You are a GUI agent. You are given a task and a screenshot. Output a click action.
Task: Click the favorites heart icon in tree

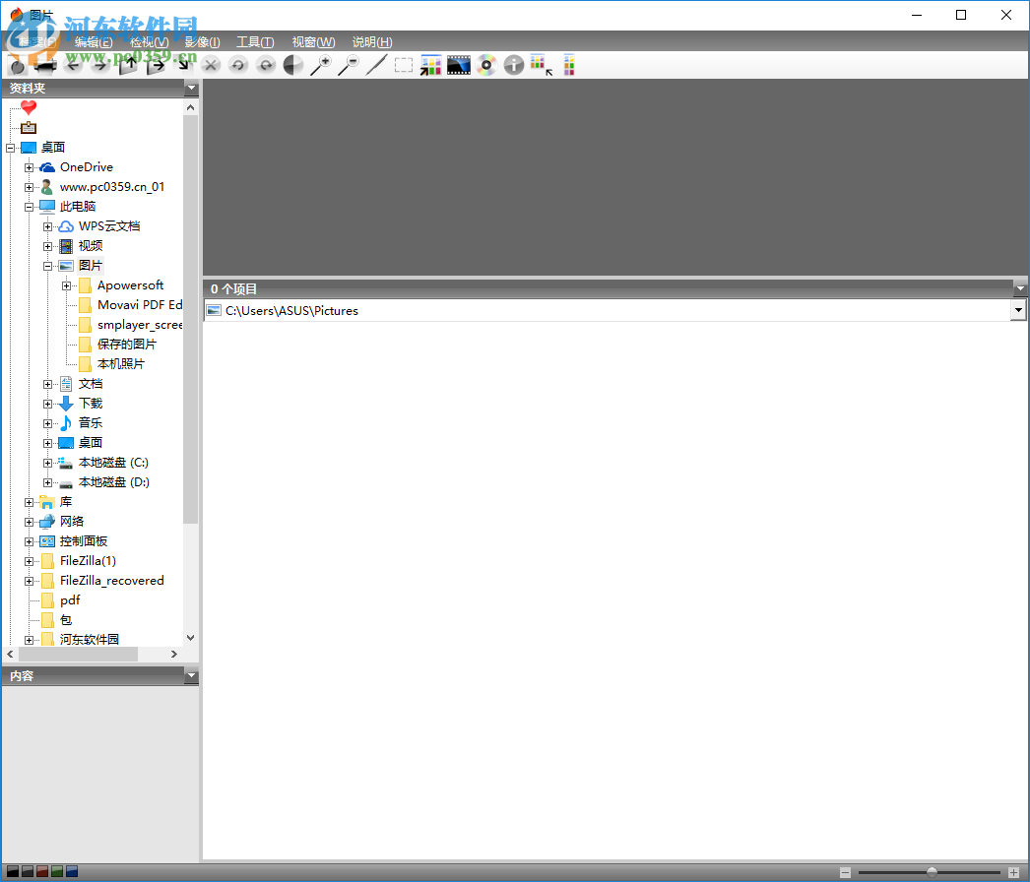29,107
